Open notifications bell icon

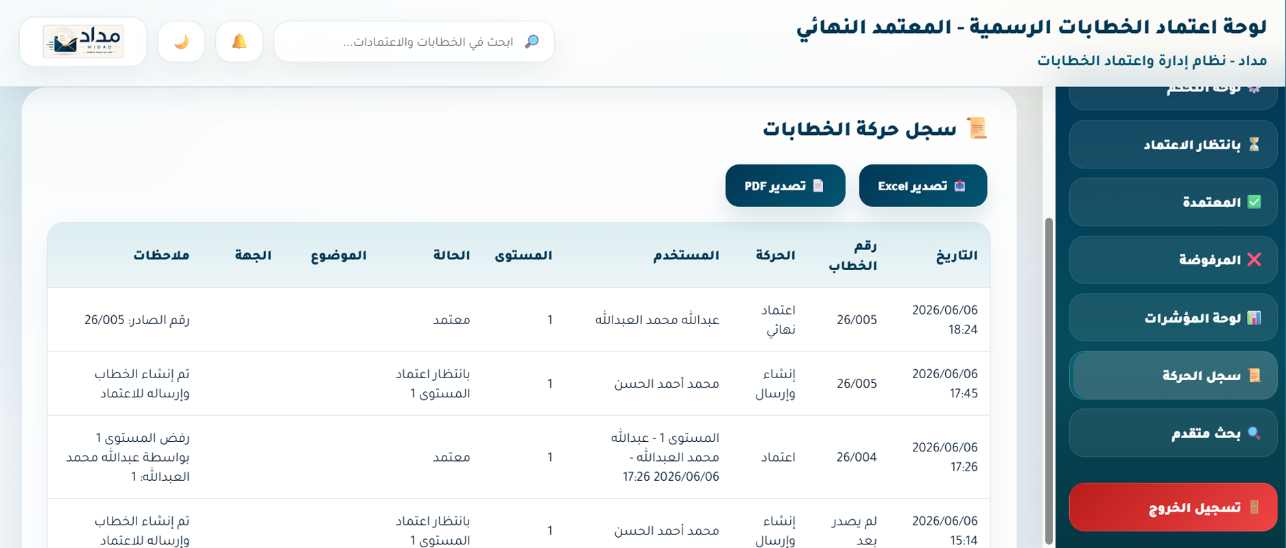click(x=239, y=42)
